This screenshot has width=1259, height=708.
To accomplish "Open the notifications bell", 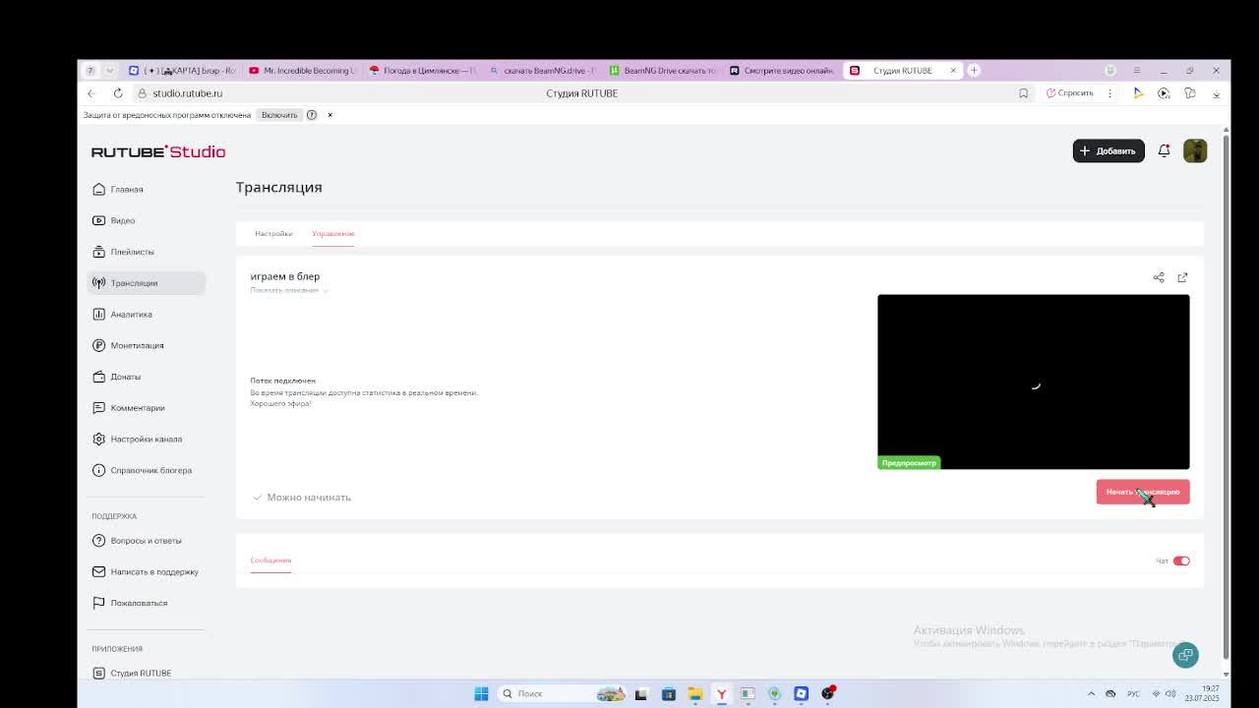I will pyautogui.click(x=1164, y=150).
